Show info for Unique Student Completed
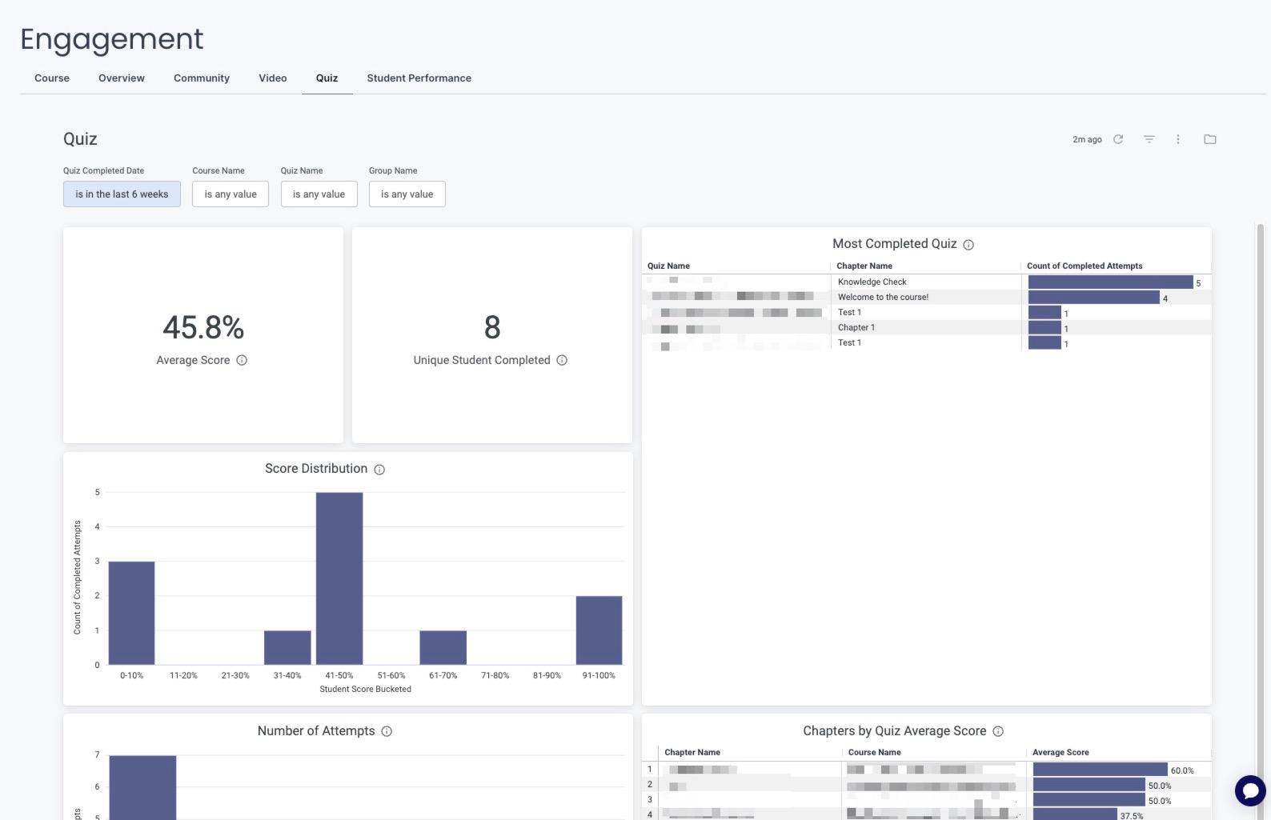Screen dimensions: 1271x820 [x=562, y=360]
